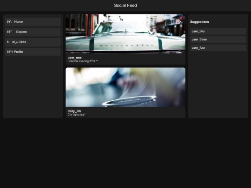This screenshot has height=188, width=251.
Task: Open the Explore menu item
Action: click(33, 32)
